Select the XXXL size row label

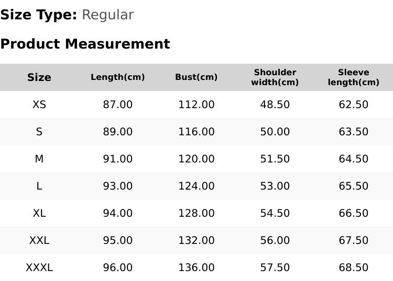coord(39,268)
